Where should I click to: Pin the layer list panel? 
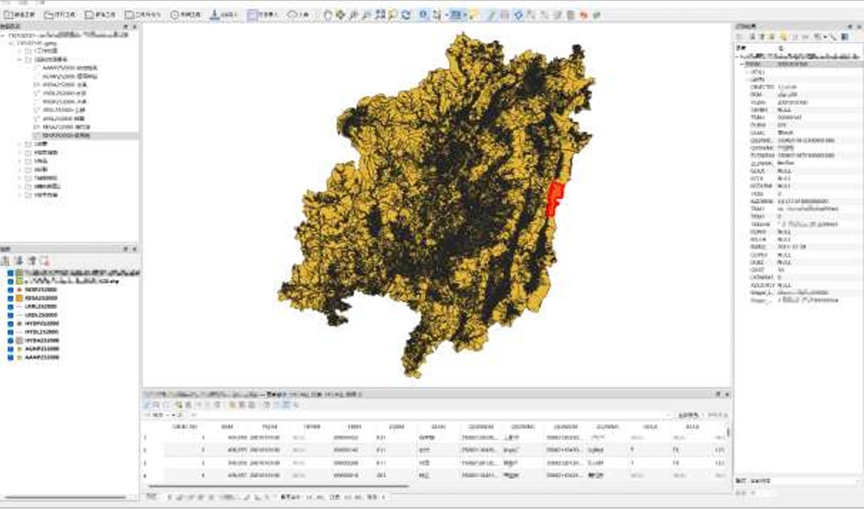click(x=126, y=249)
